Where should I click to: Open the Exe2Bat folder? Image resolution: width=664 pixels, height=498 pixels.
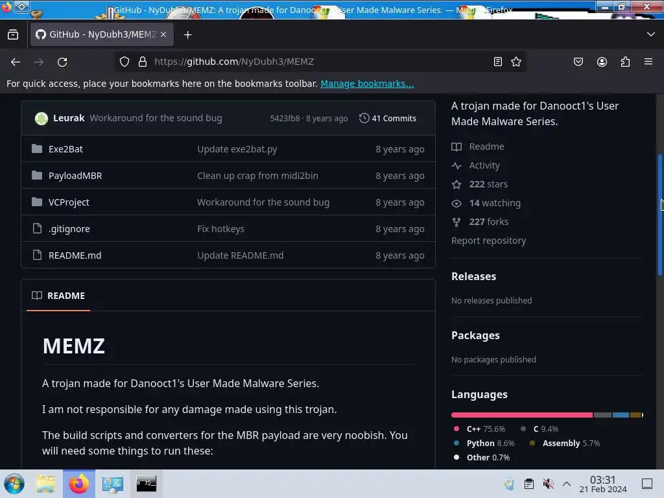point(65,149)
